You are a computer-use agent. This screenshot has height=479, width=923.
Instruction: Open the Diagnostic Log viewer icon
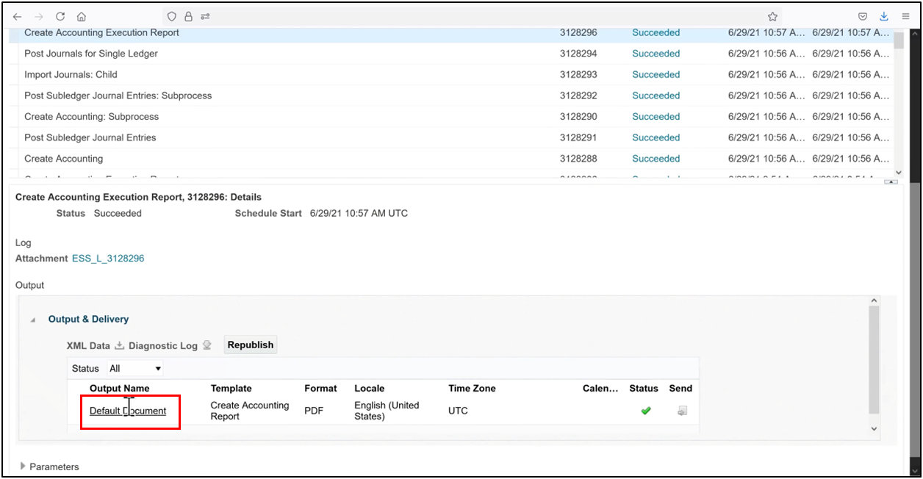(208, 345)
